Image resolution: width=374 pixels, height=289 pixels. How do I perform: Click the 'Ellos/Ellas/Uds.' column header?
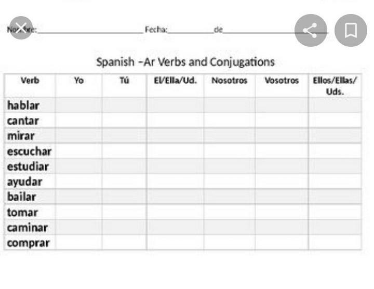click(335, 86)
